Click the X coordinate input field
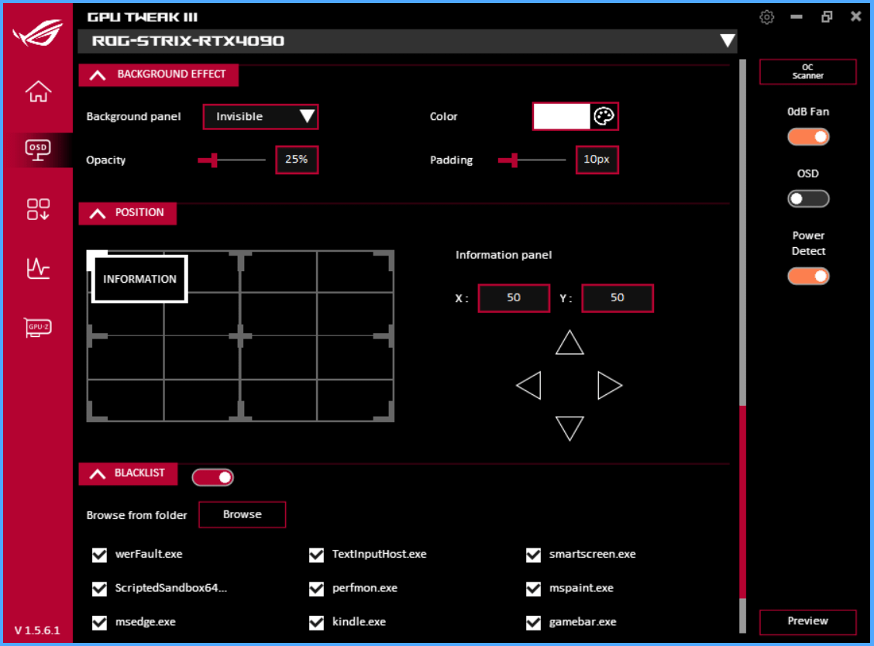 tap(514, 297)
